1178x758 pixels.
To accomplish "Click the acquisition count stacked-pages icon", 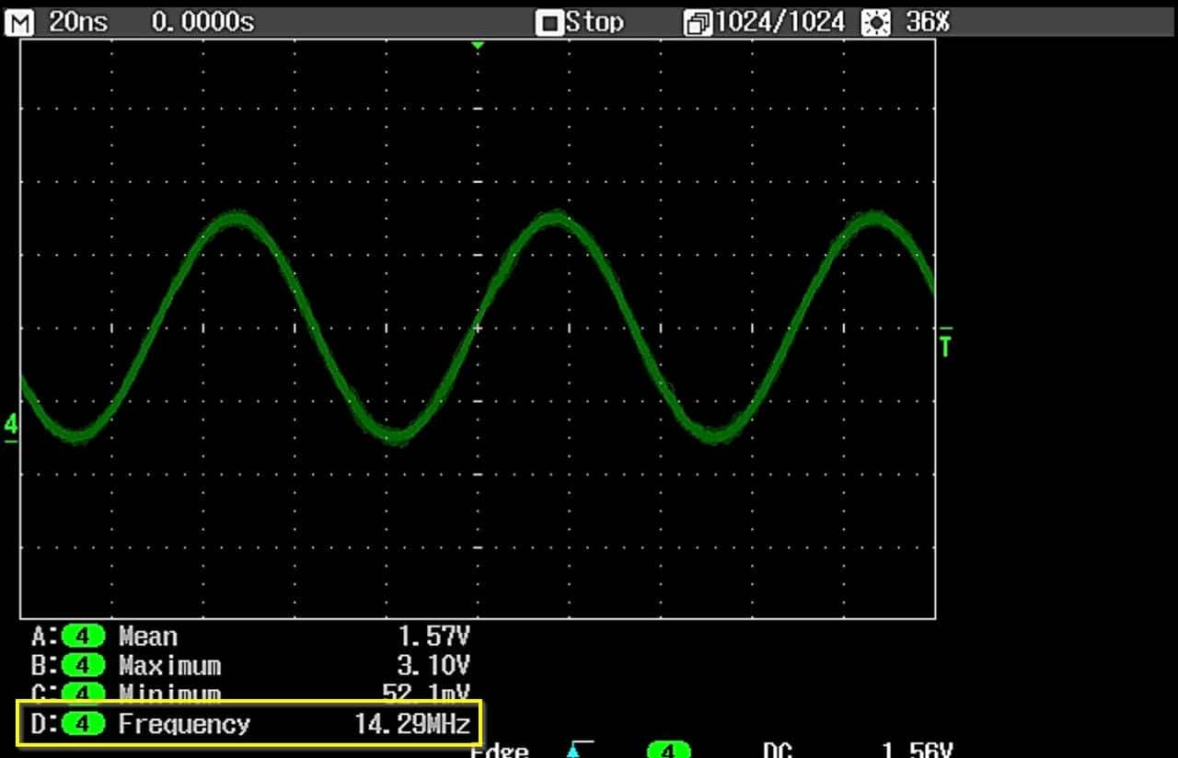I will (x=698, y=23).
